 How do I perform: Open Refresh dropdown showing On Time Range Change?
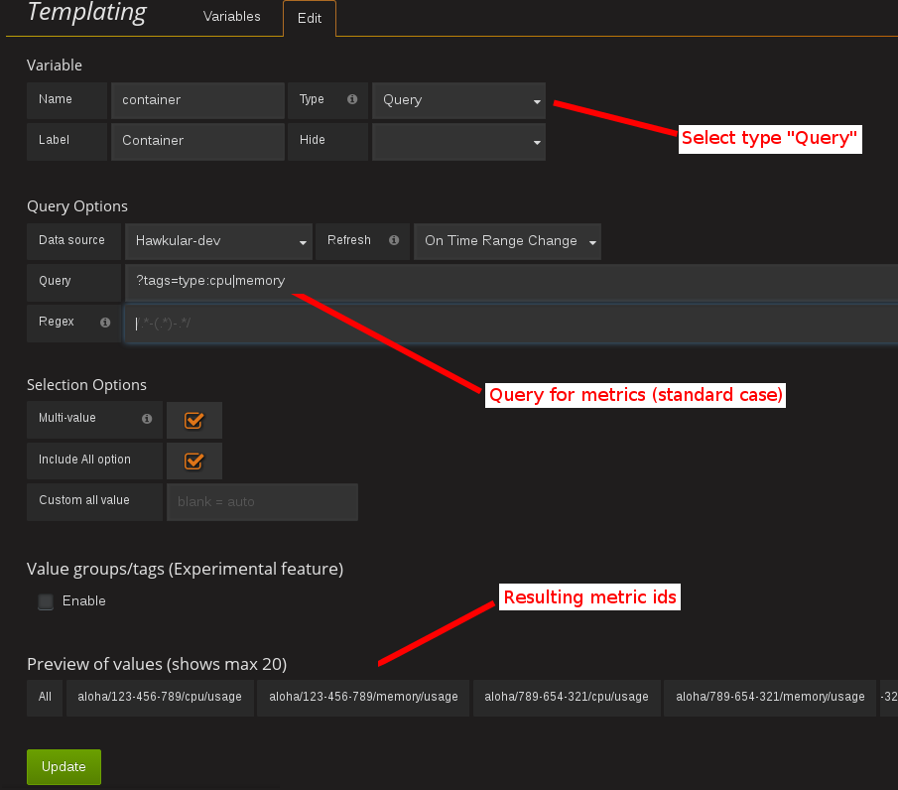point(507,241)
